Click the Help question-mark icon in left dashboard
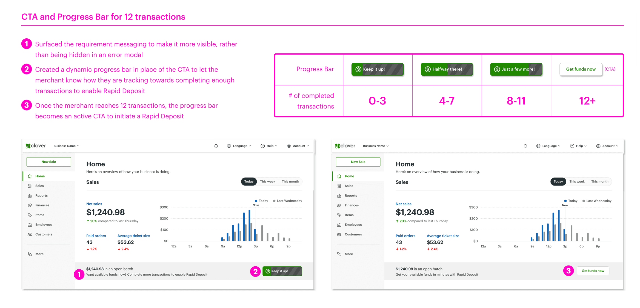Image resolution: width=640 pixels, height=308 pixels. [263, 146]
